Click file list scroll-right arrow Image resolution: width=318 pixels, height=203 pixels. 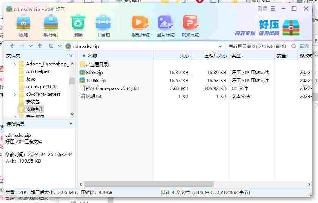(x=309, y=184)
